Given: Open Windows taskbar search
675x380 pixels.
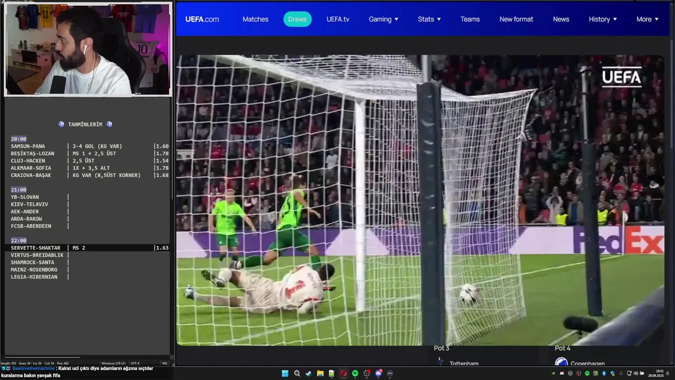Looking at the screenshot, I should point(297,373).
